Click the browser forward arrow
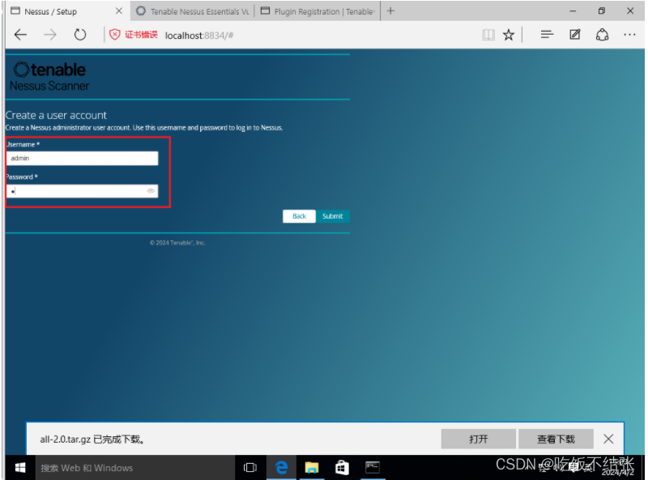Viewport: 648px width, 480px height. 50,35
